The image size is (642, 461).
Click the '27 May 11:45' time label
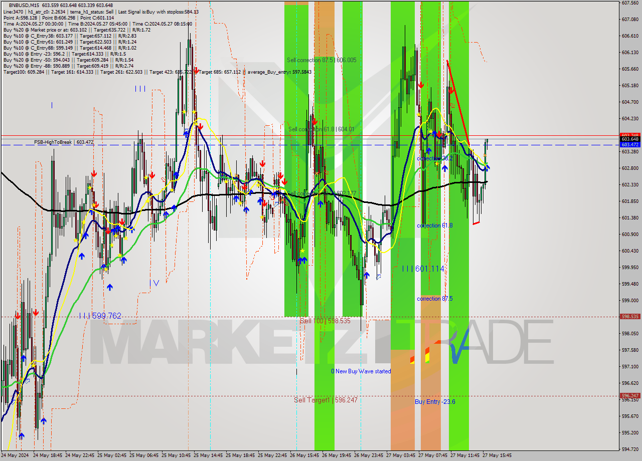465,455
